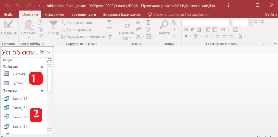The image size is (278, 137).
Task: Collapse the Запити group
Action: click(x=42, y=91)
